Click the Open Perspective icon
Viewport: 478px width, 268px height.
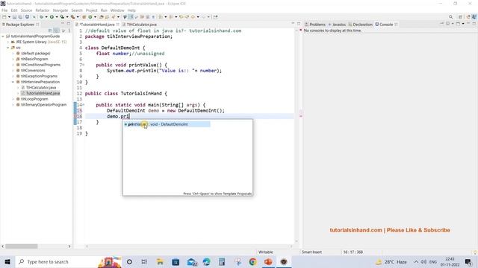460,17
